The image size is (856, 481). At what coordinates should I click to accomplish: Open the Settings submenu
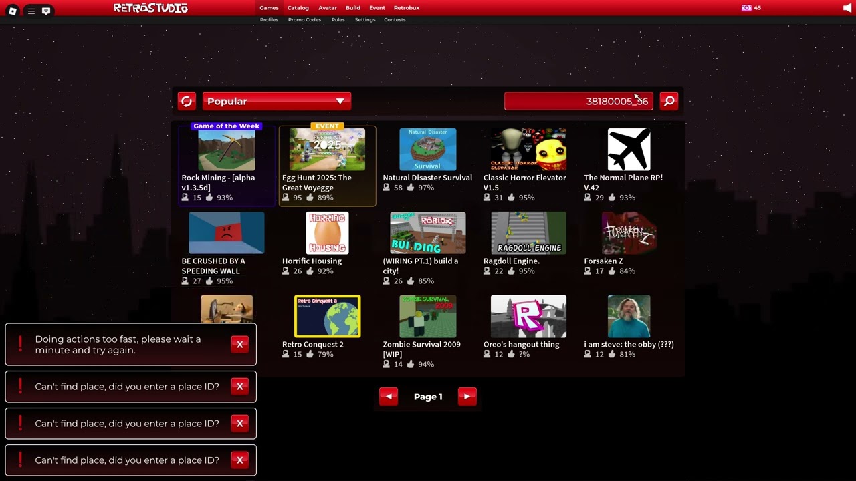click(x=365, y=20)
